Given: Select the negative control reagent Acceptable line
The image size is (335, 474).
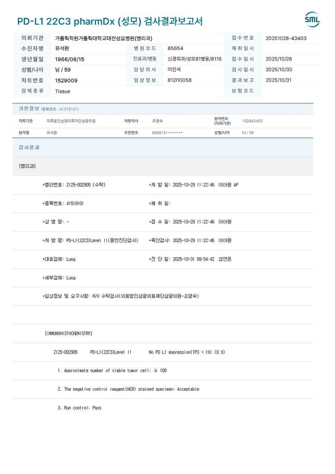Looking at the screenshot, I should click(x=128, y=389).
